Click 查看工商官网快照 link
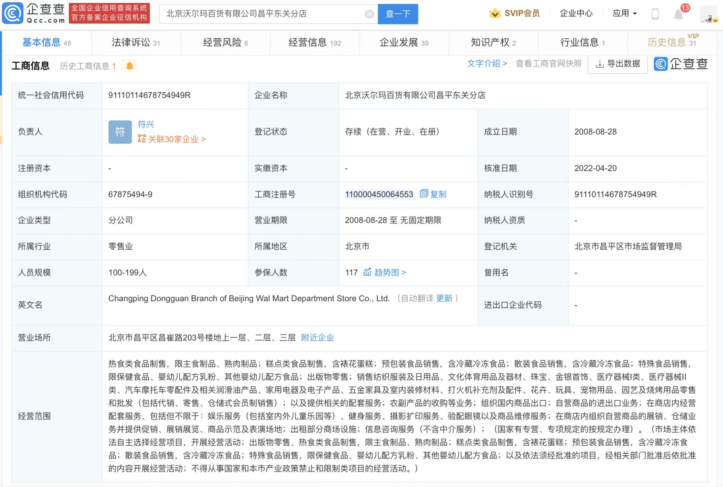The height and width of the screenshot is (487, 723). coord(548,64)
